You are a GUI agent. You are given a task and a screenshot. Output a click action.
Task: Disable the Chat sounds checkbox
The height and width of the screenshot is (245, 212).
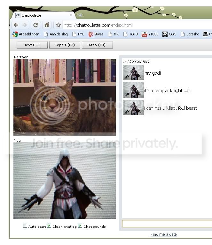click(x=80, y=226)
